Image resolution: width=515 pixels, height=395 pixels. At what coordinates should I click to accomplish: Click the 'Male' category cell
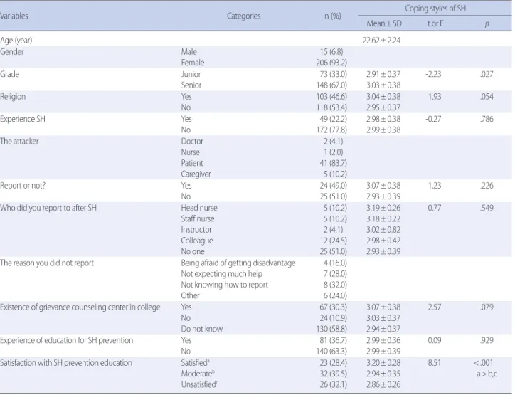[x=189, y=52]
